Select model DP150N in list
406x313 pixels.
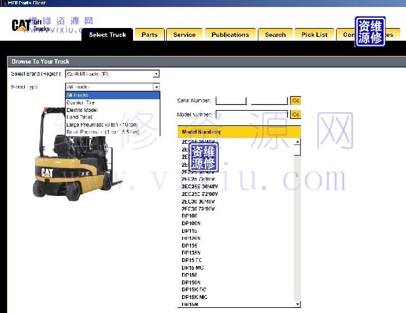pos(191,282)
